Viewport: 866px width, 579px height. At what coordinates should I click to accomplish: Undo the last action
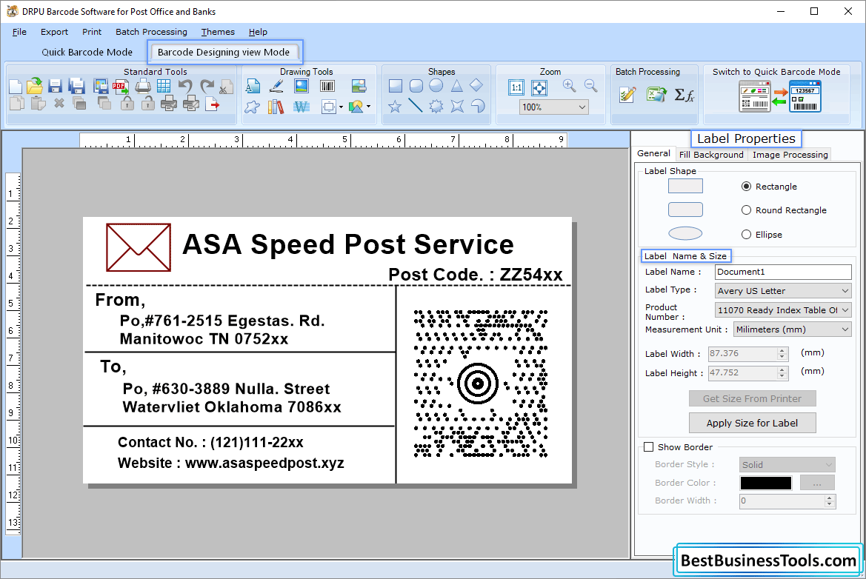click(185, 86)
